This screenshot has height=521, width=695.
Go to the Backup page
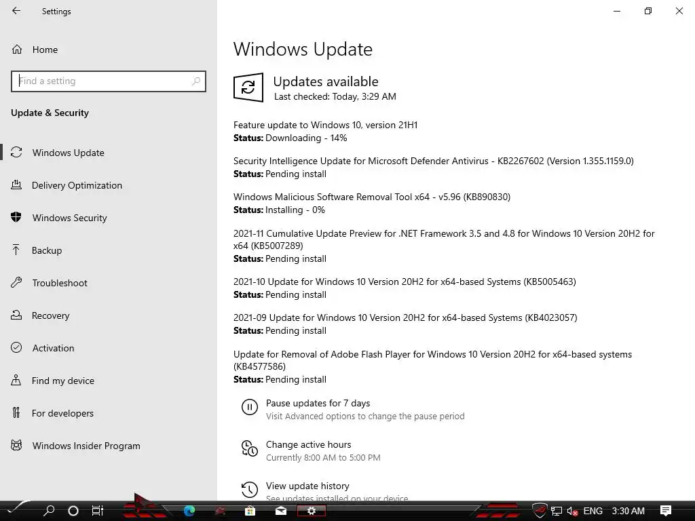47,250
